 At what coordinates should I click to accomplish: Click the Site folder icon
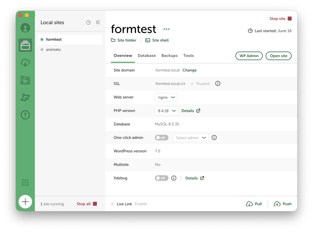point(113,40)
